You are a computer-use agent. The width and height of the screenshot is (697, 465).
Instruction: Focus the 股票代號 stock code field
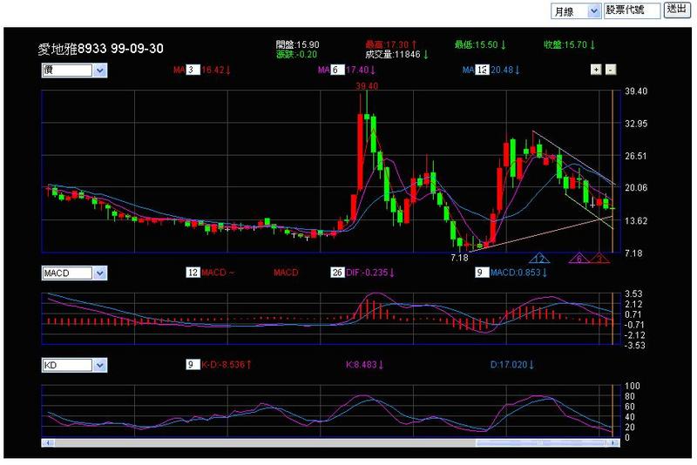coord(632,10)
